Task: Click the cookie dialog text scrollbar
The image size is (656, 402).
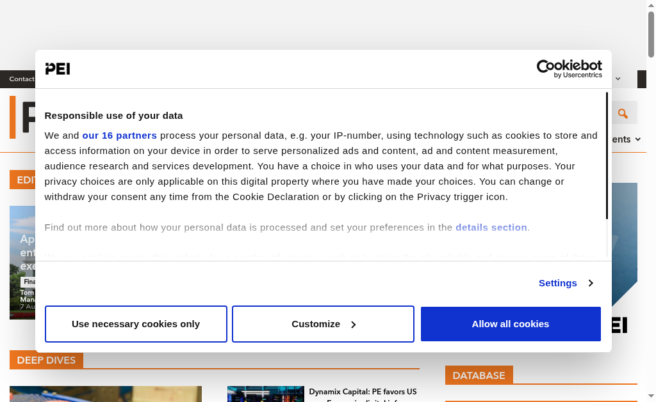Action: pyautogui.click(x=607, y=155)
